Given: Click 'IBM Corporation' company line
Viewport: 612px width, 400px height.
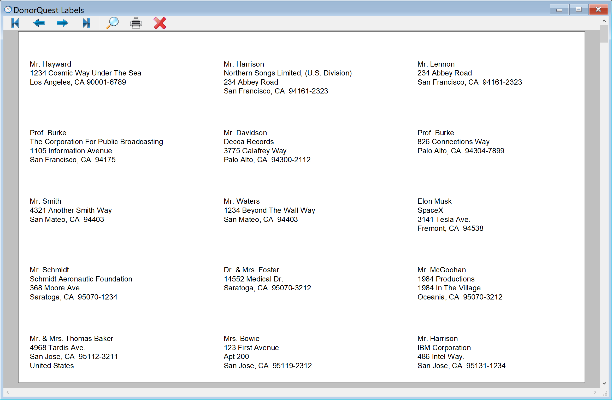Looking at the screenshot, I should (x=444, y=348).
